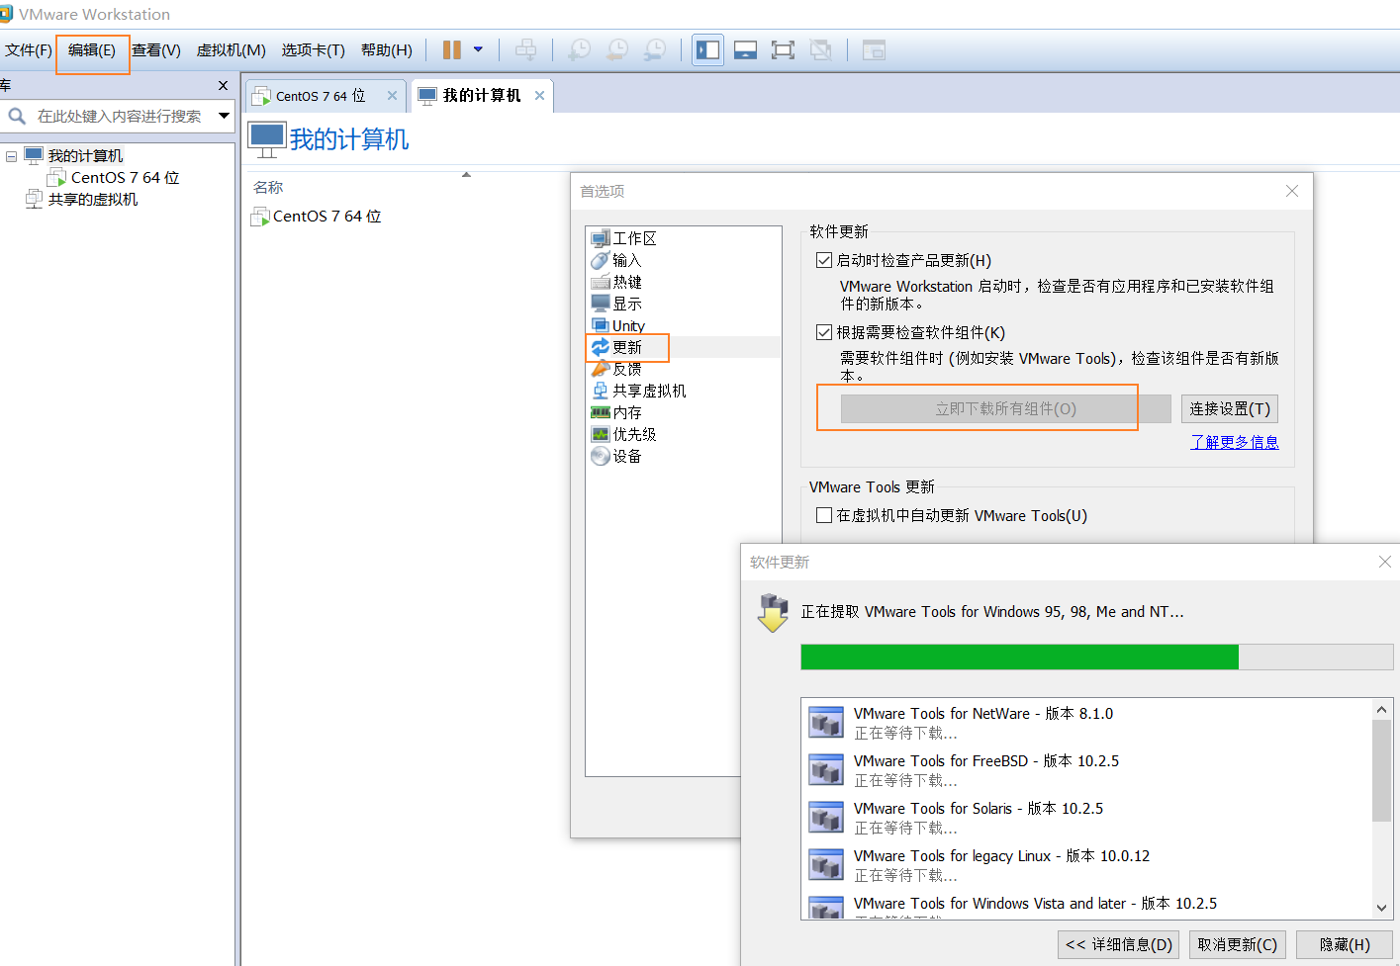Click the 取消更新(C) button
Viewport: 1400px width, 966px height.
tap(1238, 945)
